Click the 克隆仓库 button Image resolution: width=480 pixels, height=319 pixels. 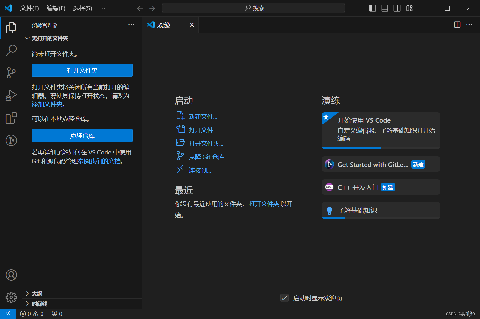click(x=82, y=136)
